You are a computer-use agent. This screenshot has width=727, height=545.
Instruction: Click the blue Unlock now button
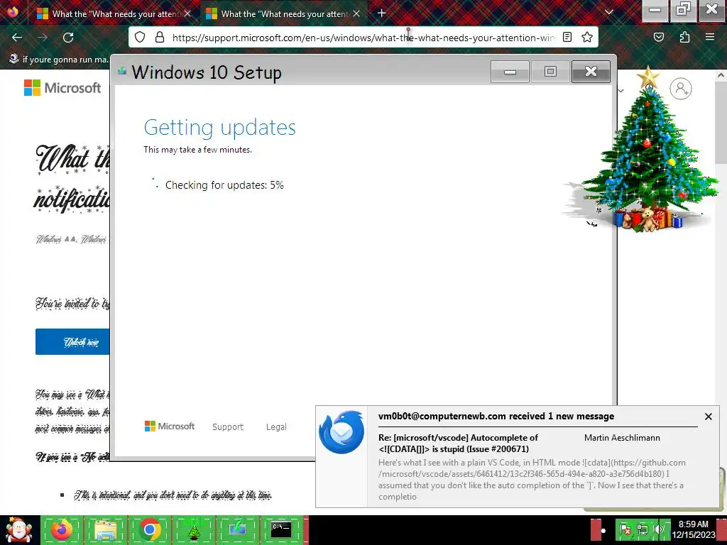[73, 342]
